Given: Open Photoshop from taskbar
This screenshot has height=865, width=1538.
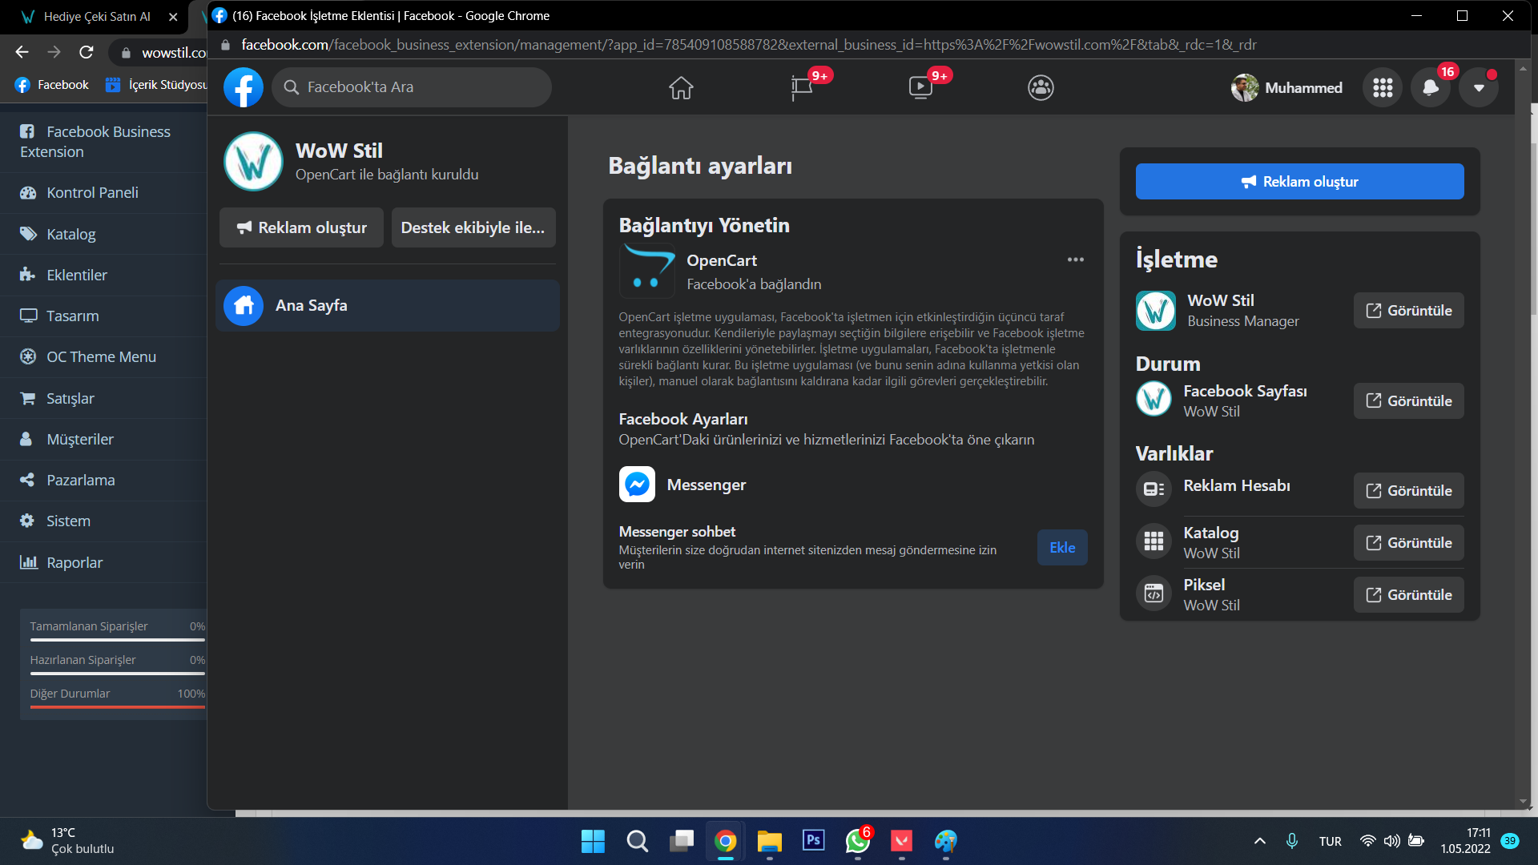Looking at the screenshot, I should pyautogui.click(x=814, y=841).
